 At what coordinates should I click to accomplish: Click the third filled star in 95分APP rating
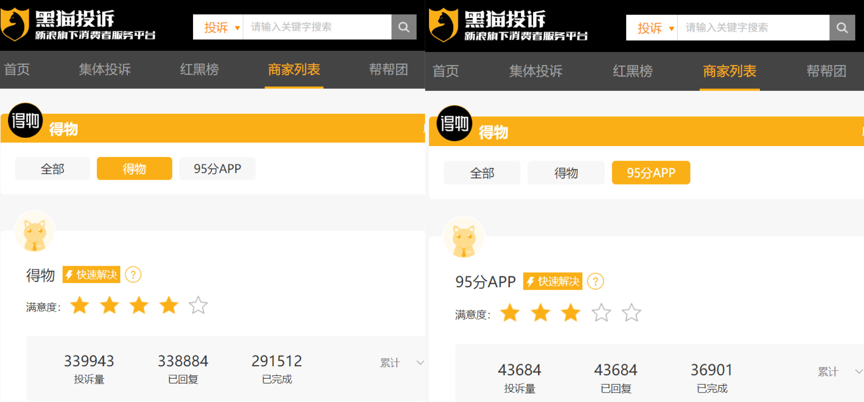[x=571, y=312]
